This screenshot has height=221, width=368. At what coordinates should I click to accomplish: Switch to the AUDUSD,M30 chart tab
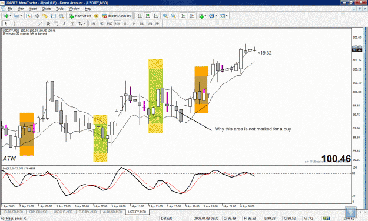[x=112, y=212]
